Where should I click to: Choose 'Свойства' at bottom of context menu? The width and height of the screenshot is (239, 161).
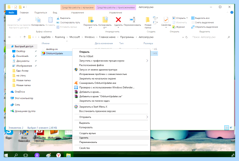click(x=111, y=148)
